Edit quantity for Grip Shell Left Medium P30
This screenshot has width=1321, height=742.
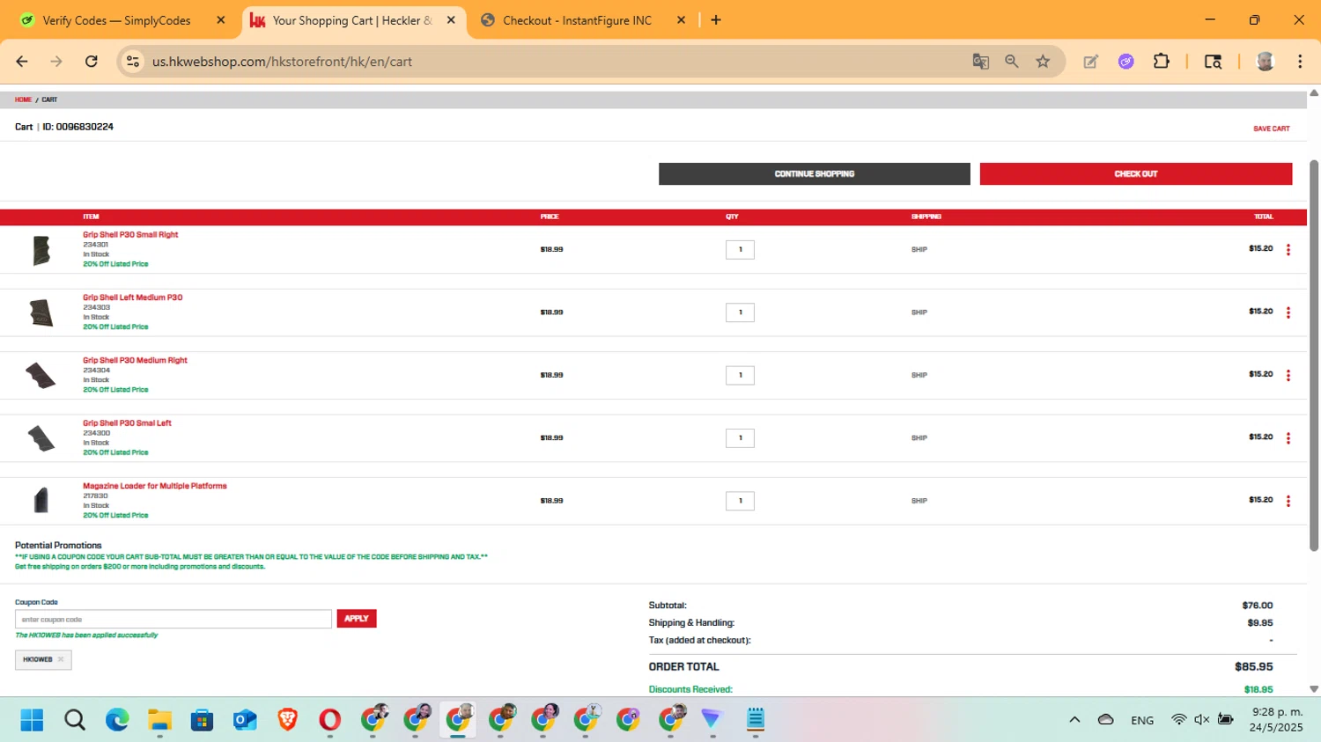[x=740, y=312]
